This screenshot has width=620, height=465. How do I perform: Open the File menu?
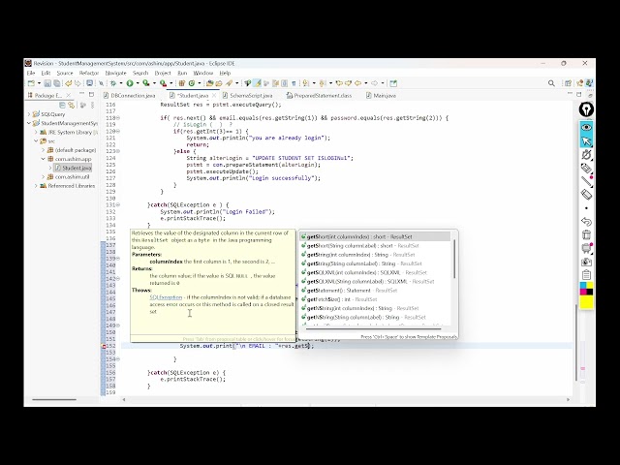[31, 74]
